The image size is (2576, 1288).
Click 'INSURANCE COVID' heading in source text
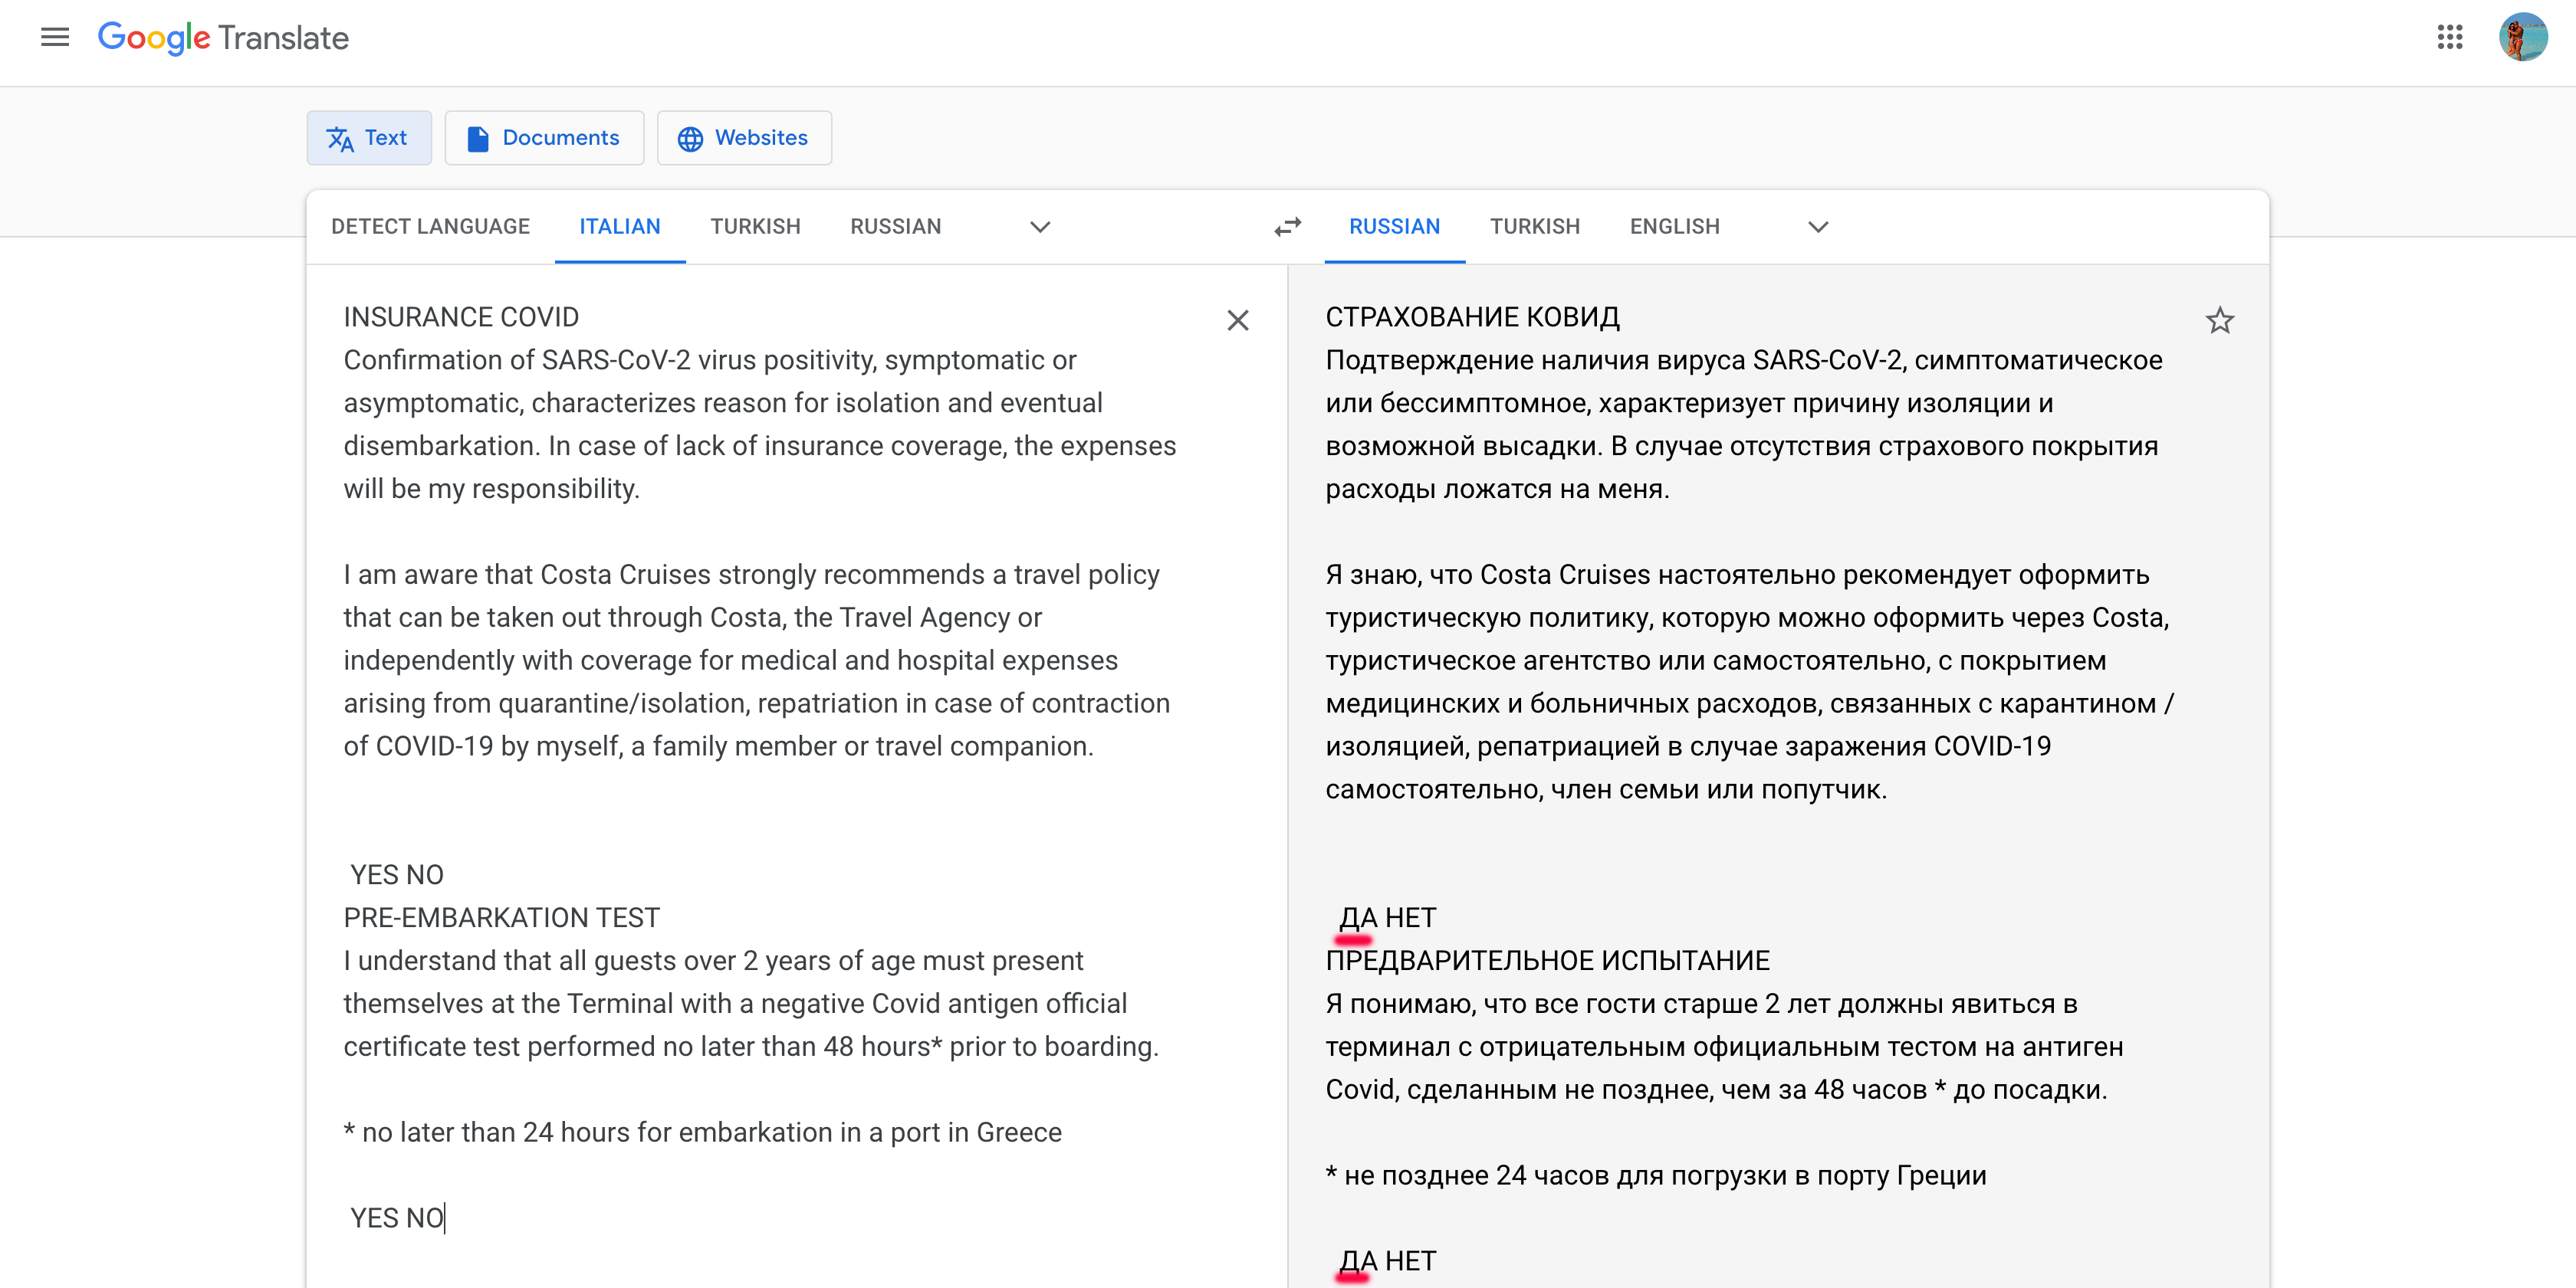point(461,316)
